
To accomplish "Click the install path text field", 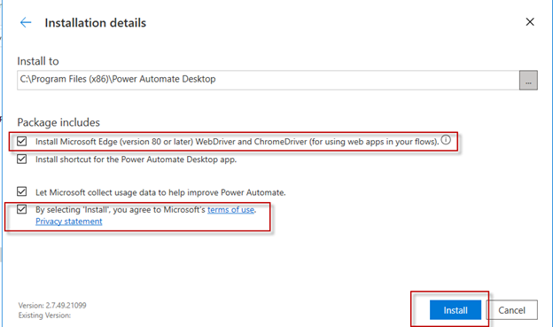I will 268,80.
